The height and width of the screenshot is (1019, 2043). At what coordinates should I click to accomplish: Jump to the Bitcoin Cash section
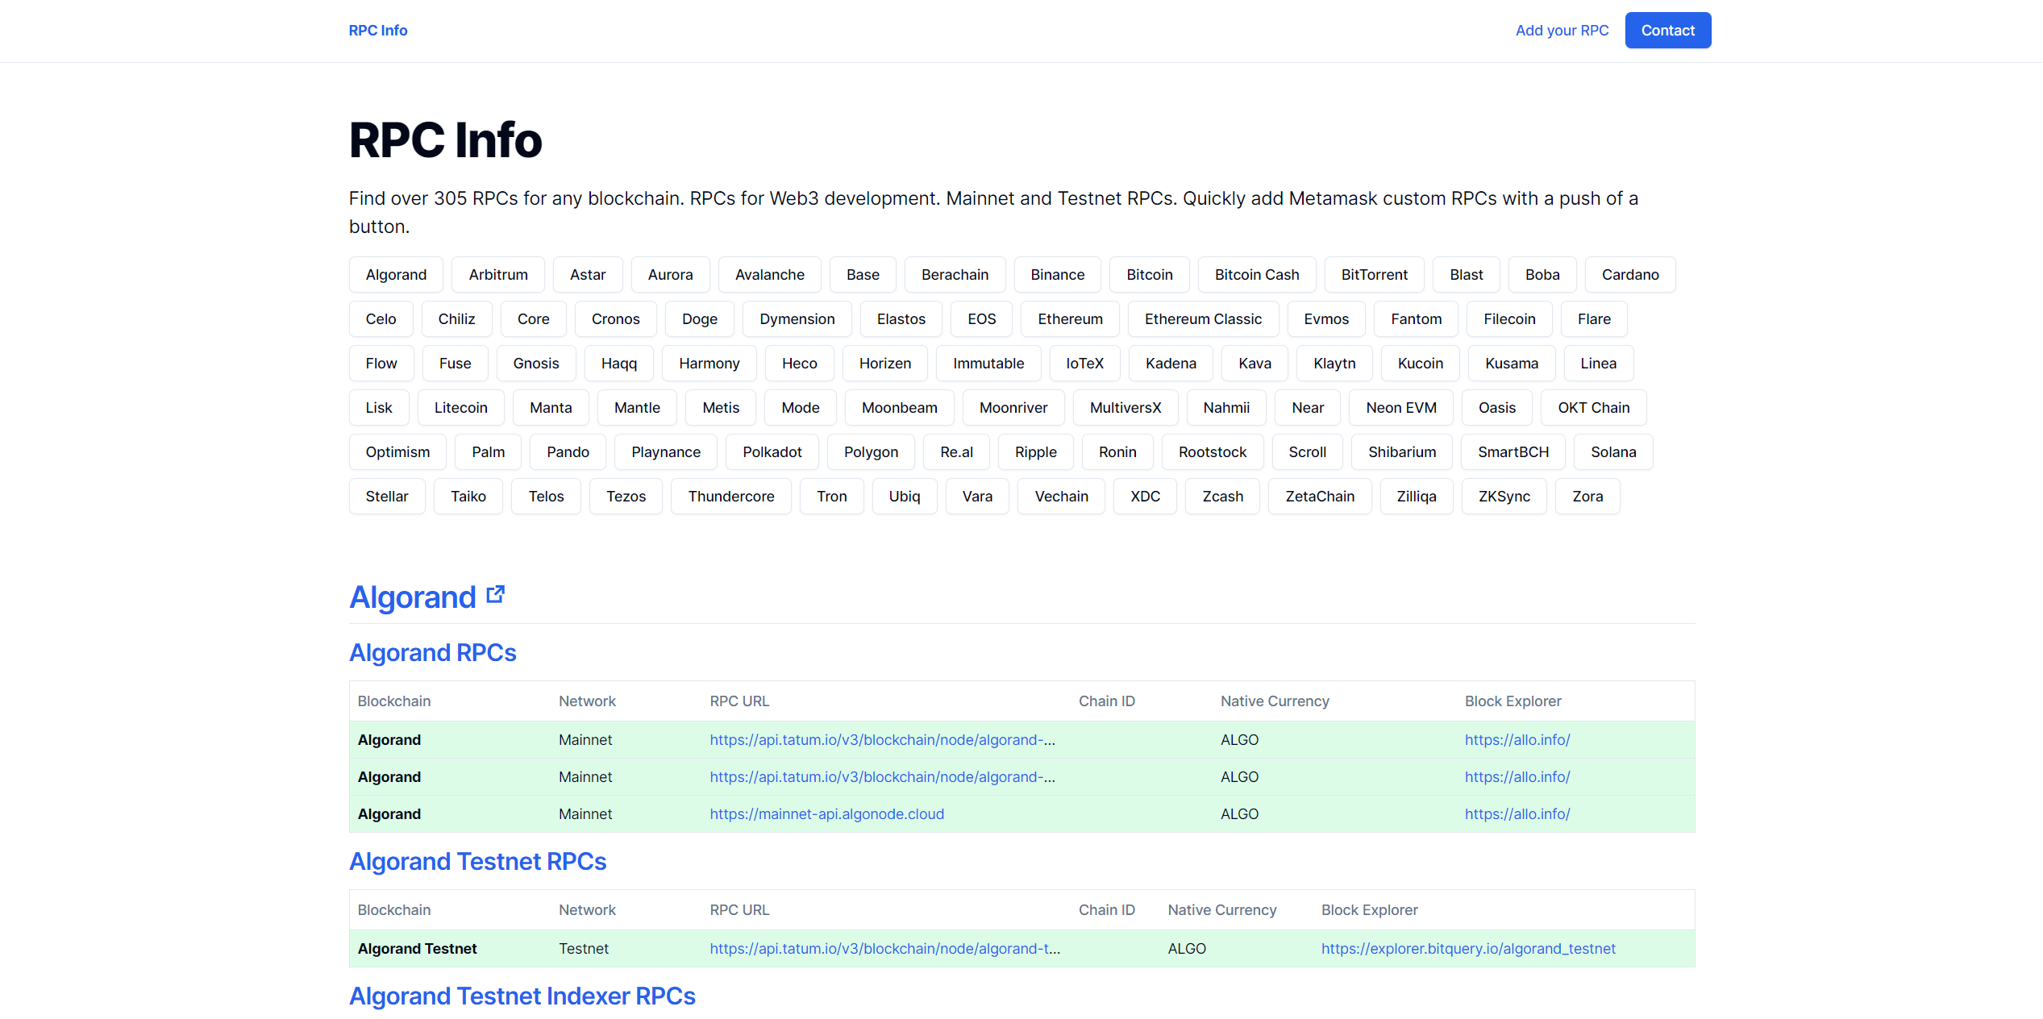pos(1256,275)
